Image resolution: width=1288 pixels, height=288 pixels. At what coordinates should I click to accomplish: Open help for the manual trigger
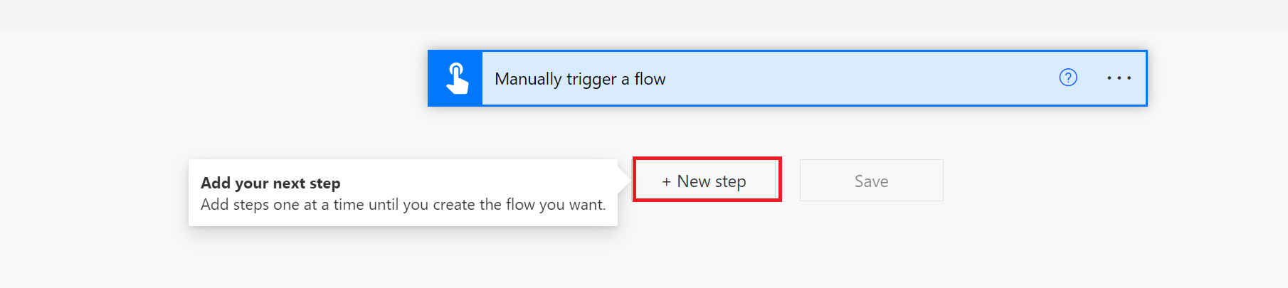click(x=1068, y=78)
